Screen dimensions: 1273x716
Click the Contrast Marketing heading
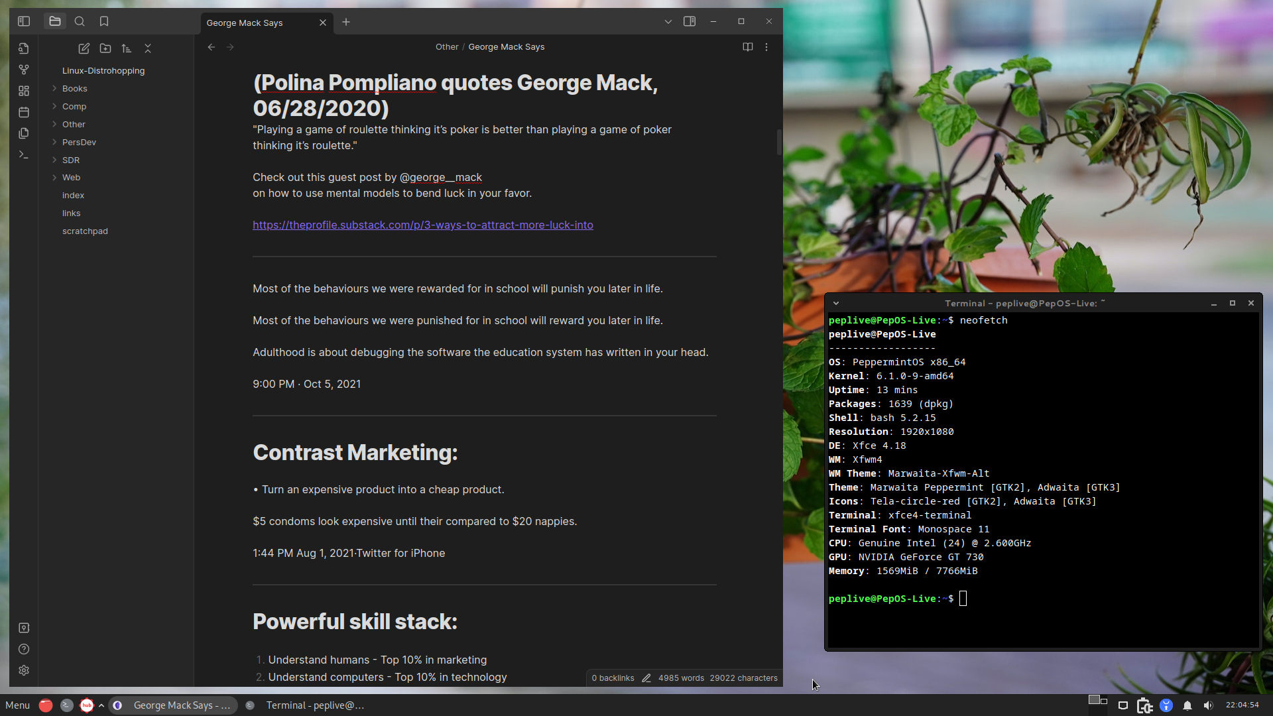[355, 452]
